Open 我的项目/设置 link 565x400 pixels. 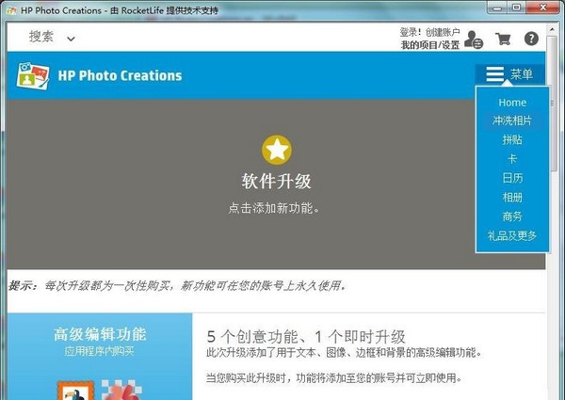pos(430,45)
